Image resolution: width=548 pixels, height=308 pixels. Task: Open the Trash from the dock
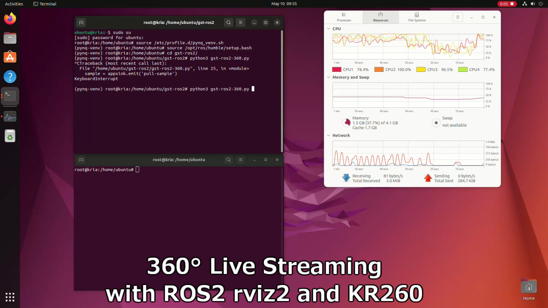(x=10, y=136)
